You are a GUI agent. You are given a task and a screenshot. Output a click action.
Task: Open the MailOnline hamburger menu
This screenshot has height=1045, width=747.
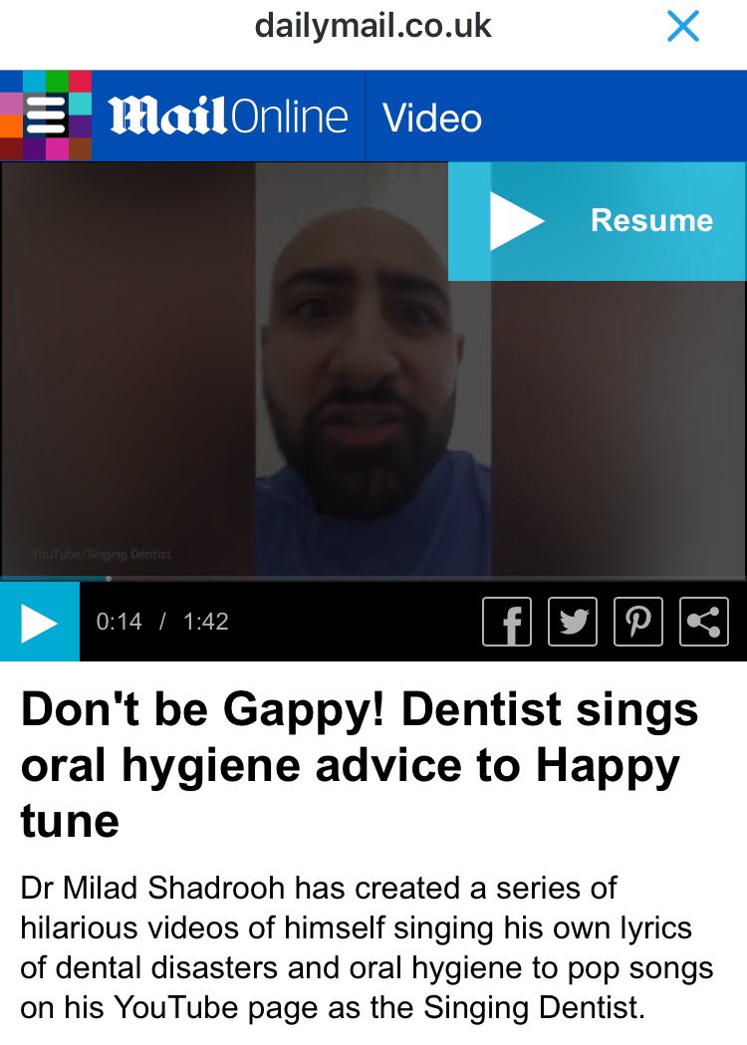coord(45,116)
